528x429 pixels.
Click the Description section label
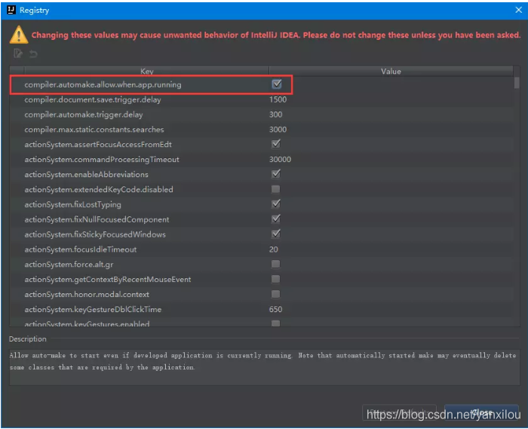pos(28,339)
